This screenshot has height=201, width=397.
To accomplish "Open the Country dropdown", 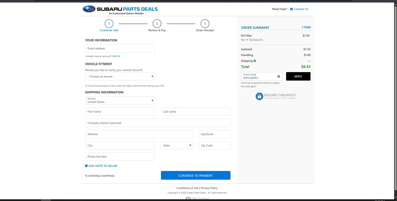I will point(120,100).
